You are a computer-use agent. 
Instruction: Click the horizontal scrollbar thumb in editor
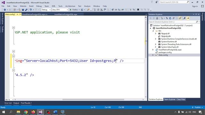93,99
